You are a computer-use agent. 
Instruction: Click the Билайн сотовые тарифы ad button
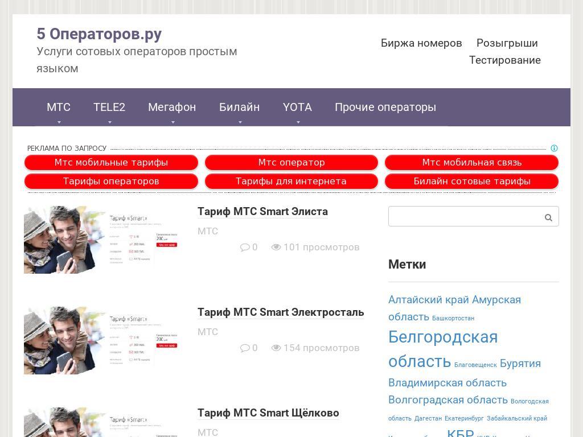472,182
